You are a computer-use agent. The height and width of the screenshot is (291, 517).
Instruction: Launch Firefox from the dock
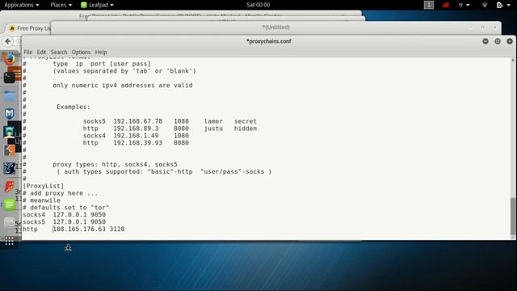[10, 59]
